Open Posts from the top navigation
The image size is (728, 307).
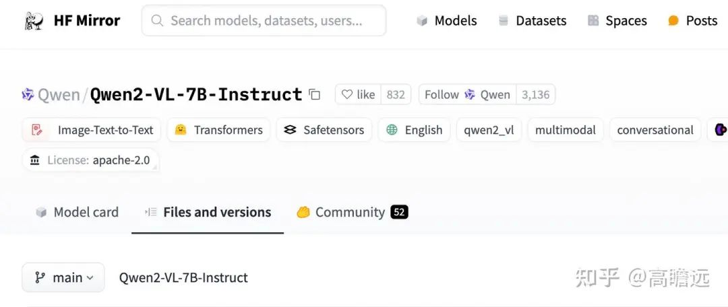pyautogui.click(x=693, y=20)
